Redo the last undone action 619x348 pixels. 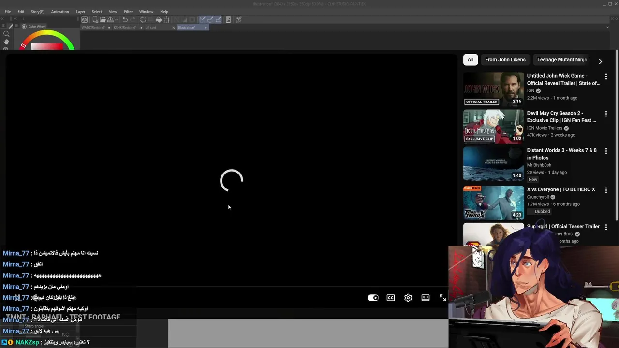[133, 20]
